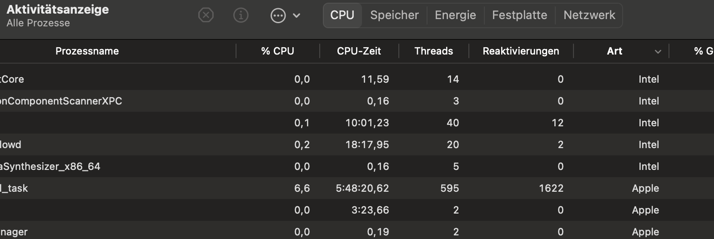Sort by CPU-Zeit column header
Viewport: 714px width, 239px height.
click(x=359, y=51)
